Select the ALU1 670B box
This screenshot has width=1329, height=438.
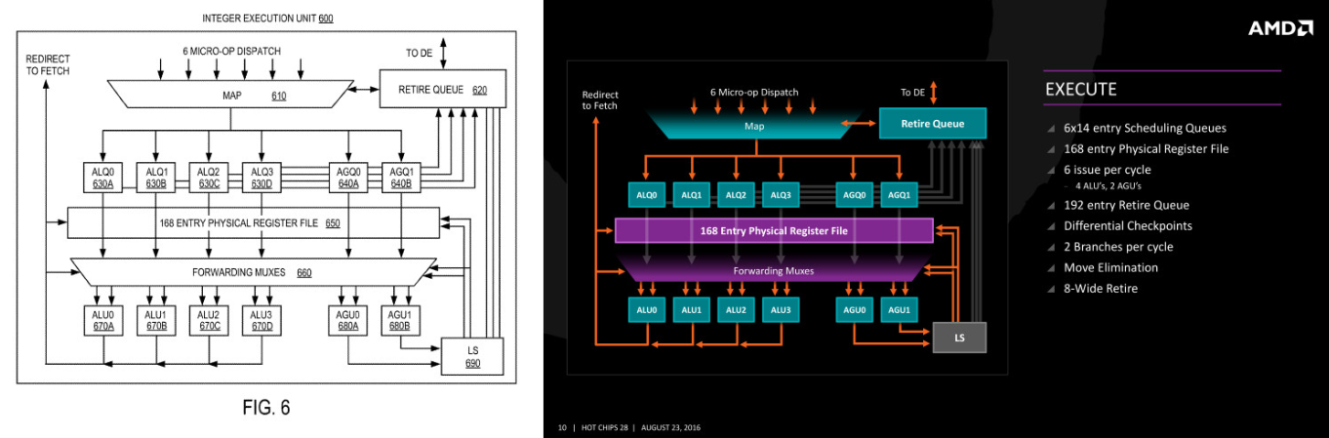tap(156, 320)
